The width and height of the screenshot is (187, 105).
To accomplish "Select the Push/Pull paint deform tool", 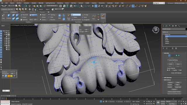I will point(69,17).
